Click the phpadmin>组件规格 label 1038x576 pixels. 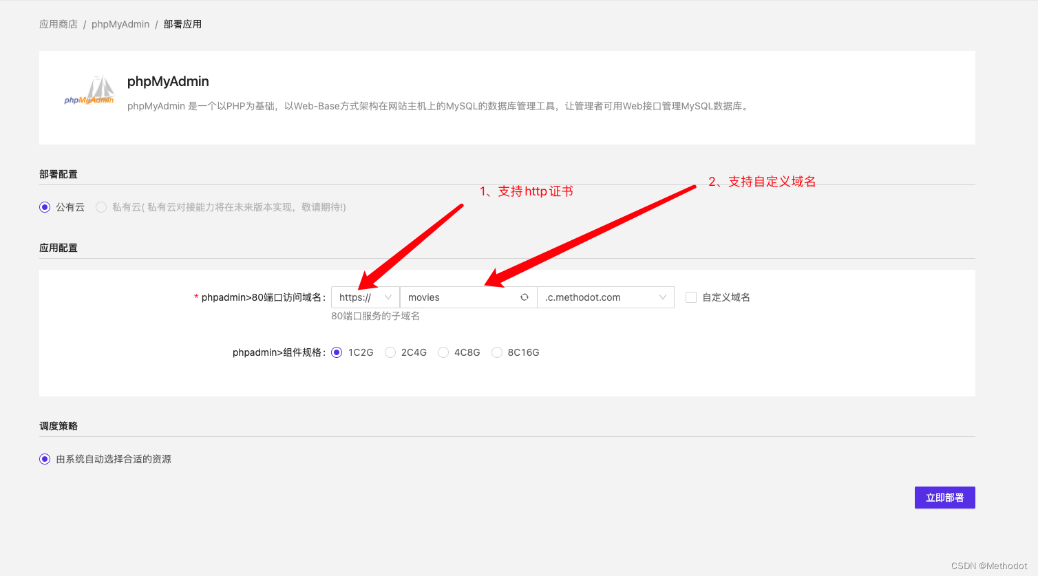(x=279, y=352)
